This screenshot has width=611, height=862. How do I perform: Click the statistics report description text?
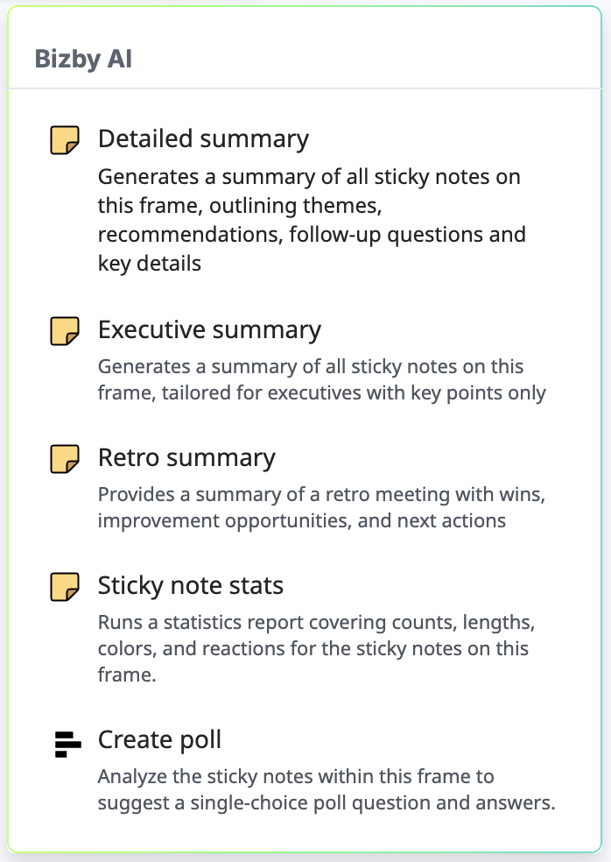[x=317, y=649]
